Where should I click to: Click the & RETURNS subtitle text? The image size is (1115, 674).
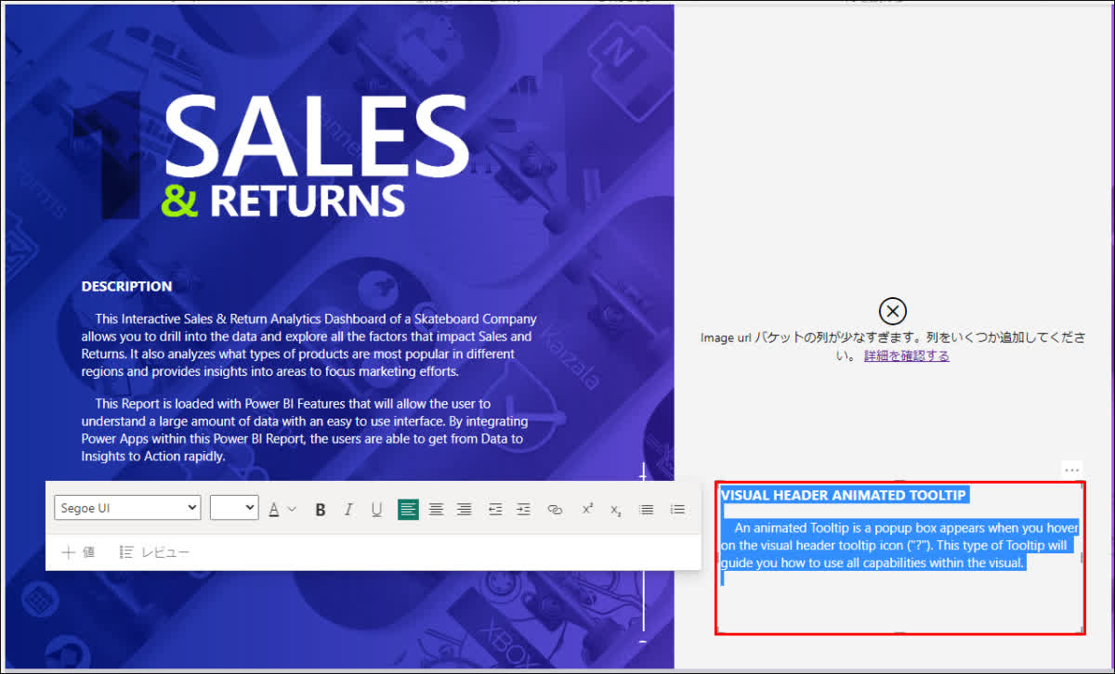pos(283,201)
